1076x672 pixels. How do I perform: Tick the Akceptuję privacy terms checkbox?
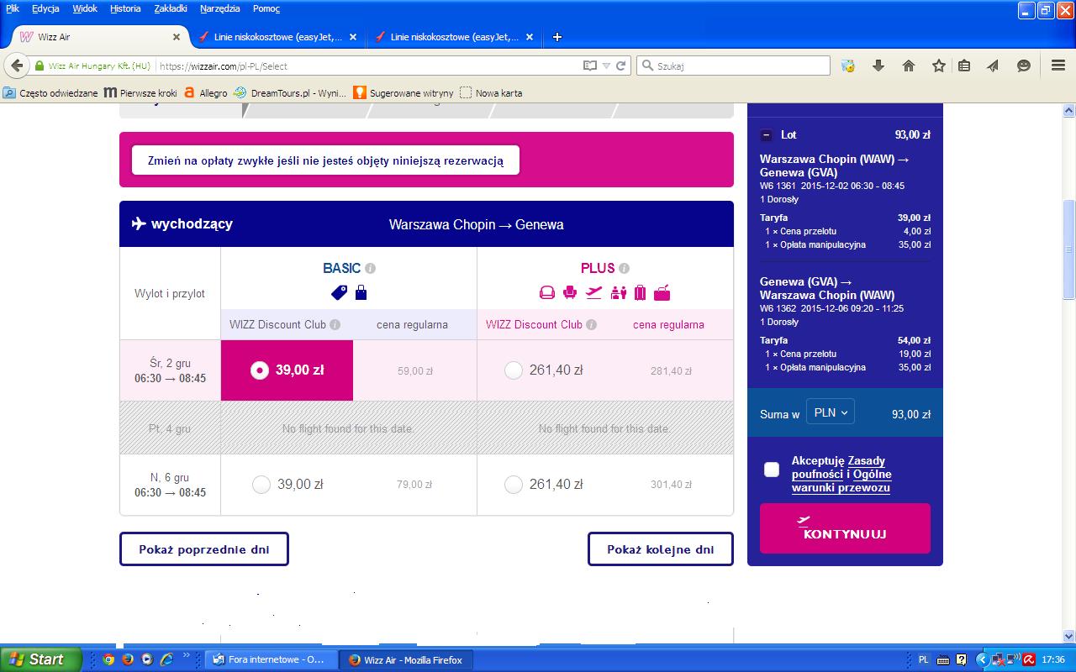[772, 470]
